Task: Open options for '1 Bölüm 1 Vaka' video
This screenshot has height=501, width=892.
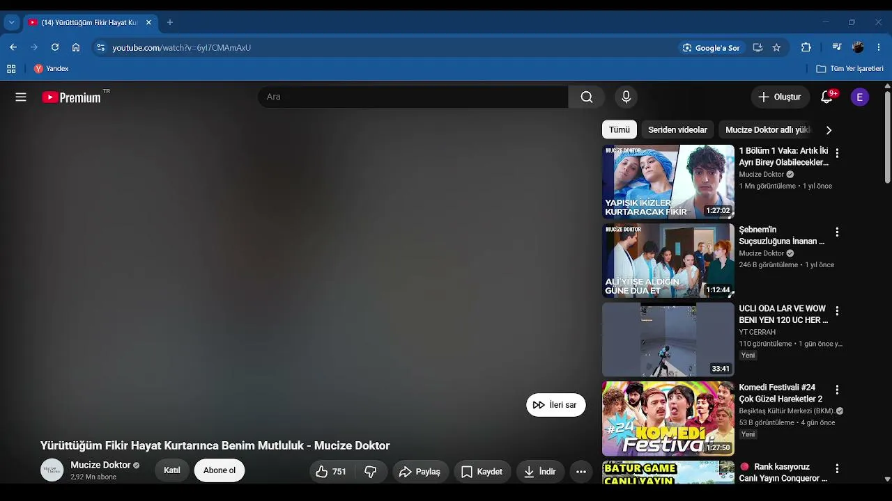Action: 837,153
